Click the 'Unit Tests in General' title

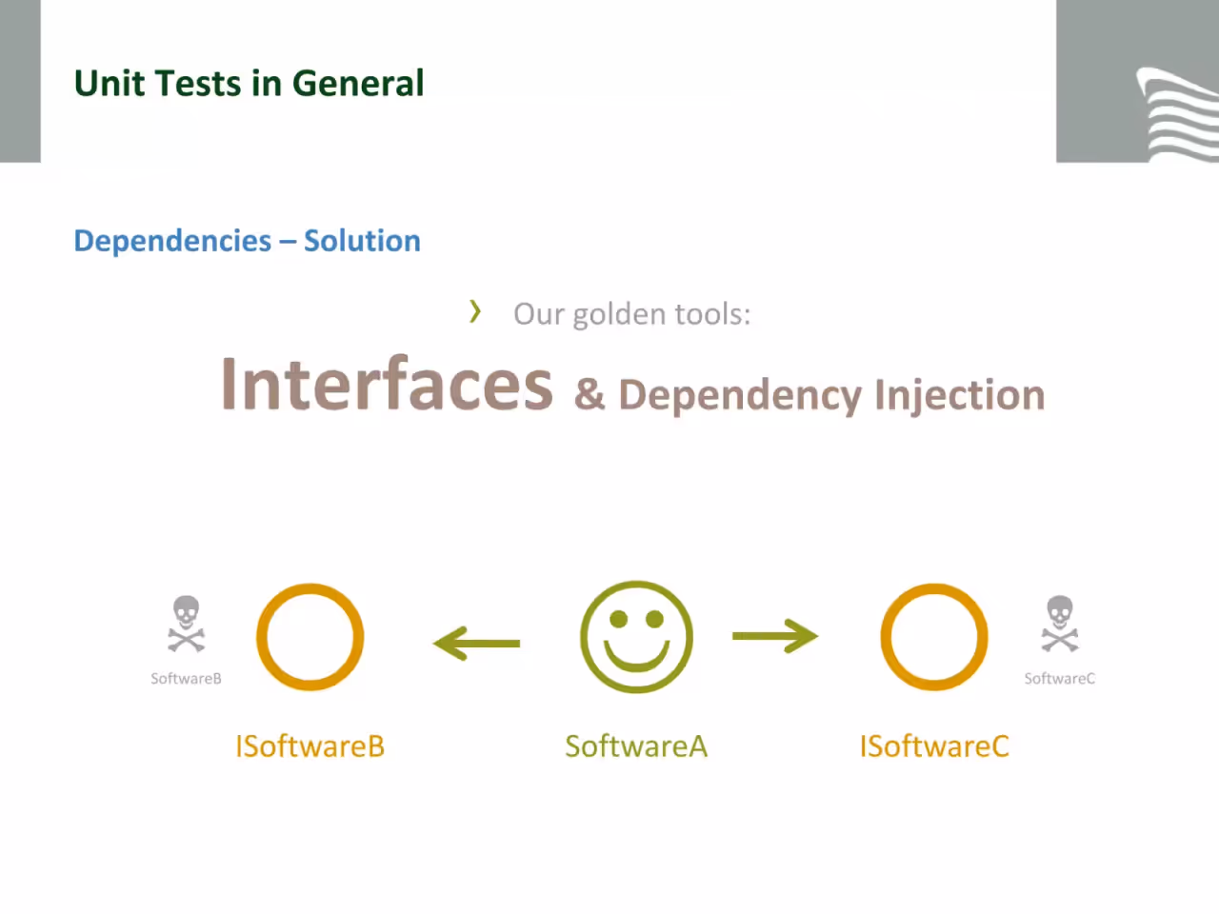click(x=250, y=84)
